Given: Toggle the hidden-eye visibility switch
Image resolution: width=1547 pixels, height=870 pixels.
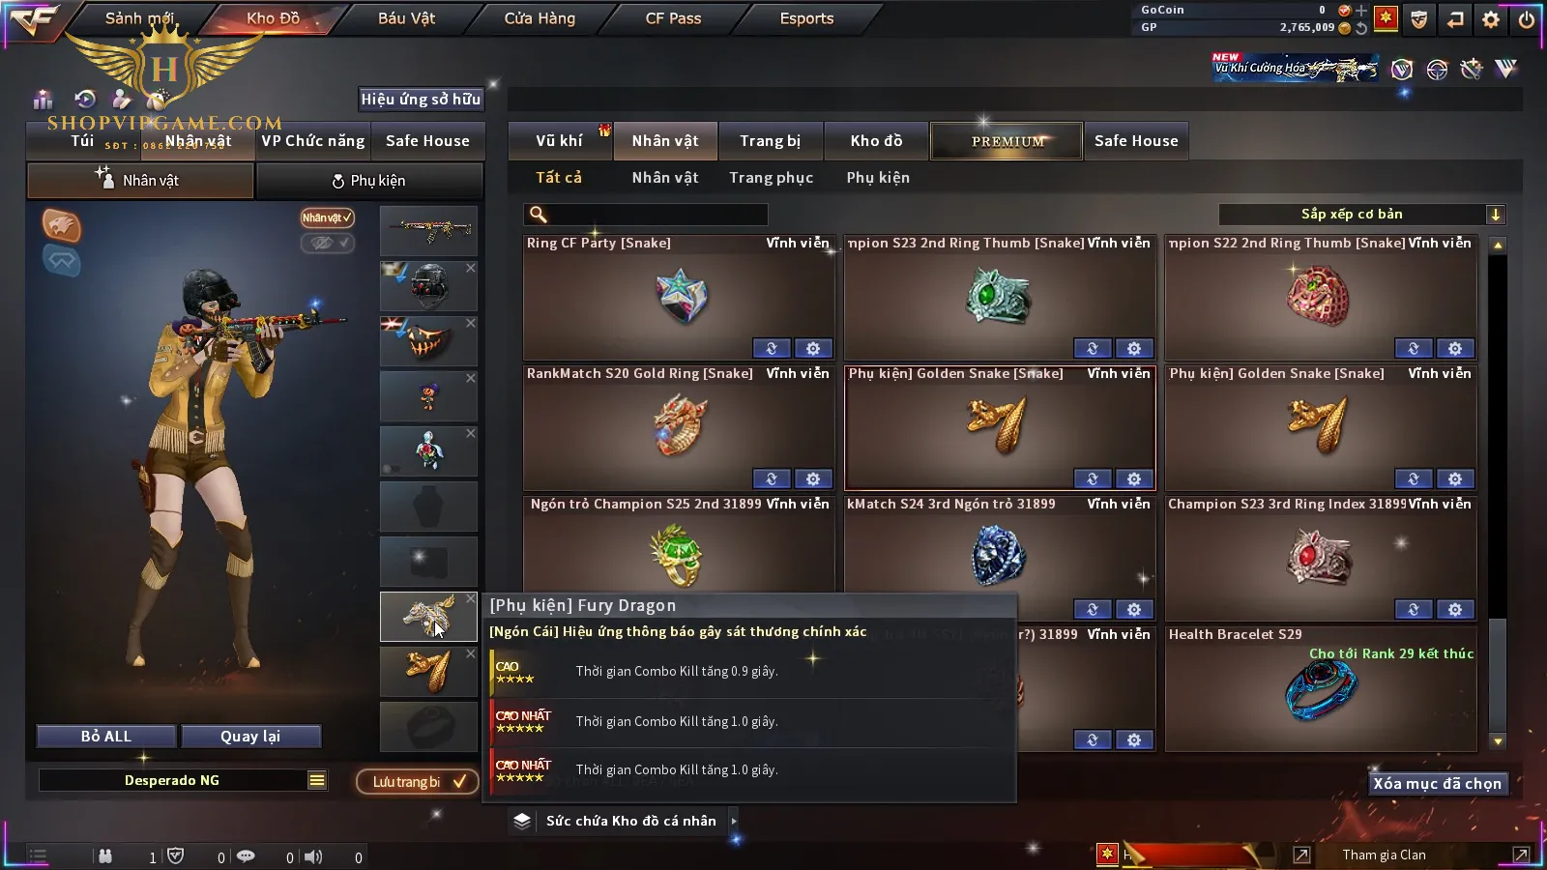Looking at the screenshot, I should [327, 243].
